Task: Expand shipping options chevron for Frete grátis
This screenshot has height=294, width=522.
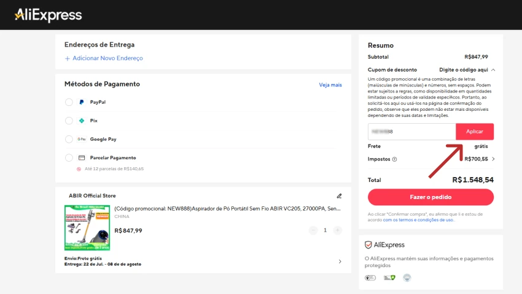Action: tap(340, 262)
